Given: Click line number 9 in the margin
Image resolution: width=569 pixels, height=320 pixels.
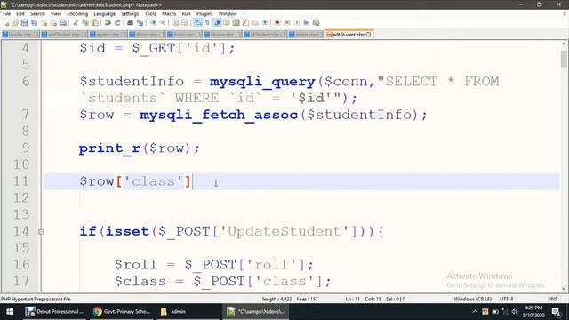Looking at the screenshot, I should pyautogui.click(x=26, y=148).
